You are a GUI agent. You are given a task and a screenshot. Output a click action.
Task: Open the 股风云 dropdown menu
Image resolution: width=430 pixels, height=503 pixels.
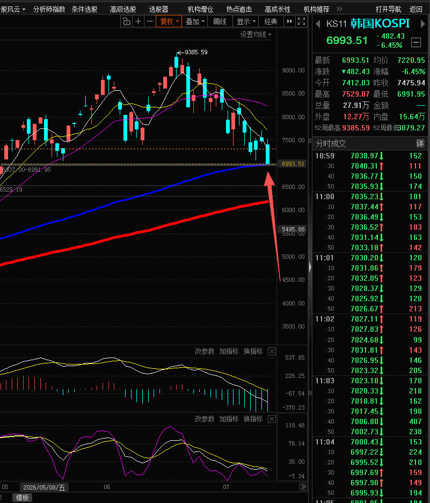tap(12, 9)
